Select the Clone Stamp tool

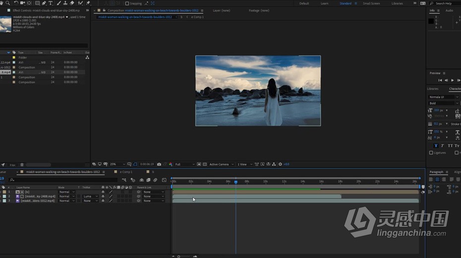(x=65, y=3)
